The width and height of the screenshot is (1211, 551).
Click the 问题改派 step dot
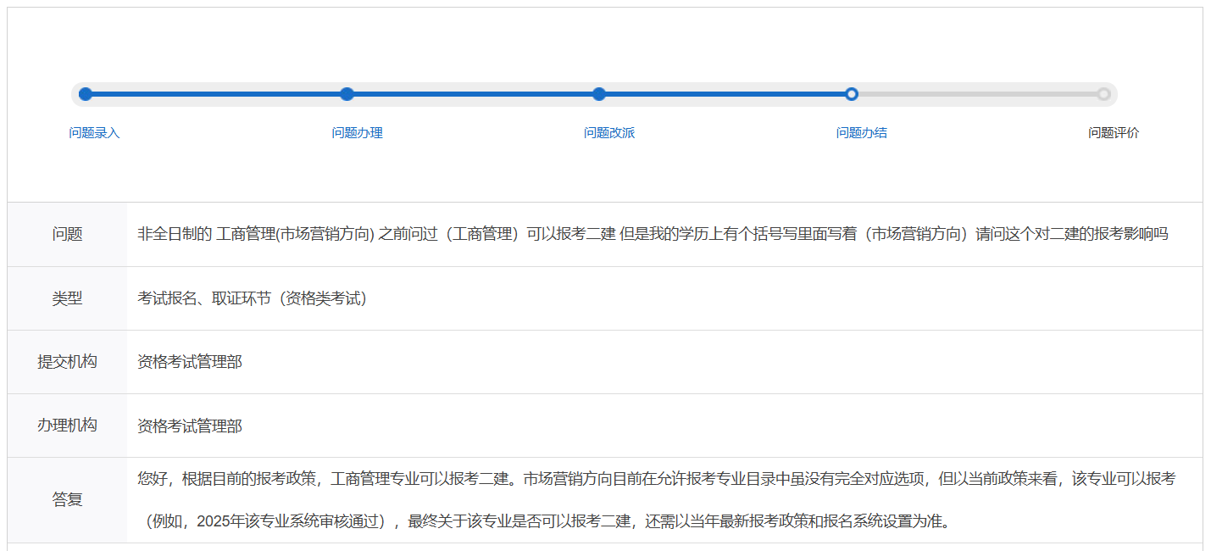pyautogui.click(x=599, y=94)
